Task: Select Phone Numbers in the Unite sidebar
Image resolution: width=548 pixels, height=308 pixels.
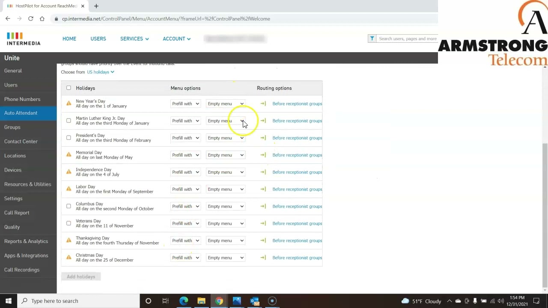Action: [x=22, y=99]
